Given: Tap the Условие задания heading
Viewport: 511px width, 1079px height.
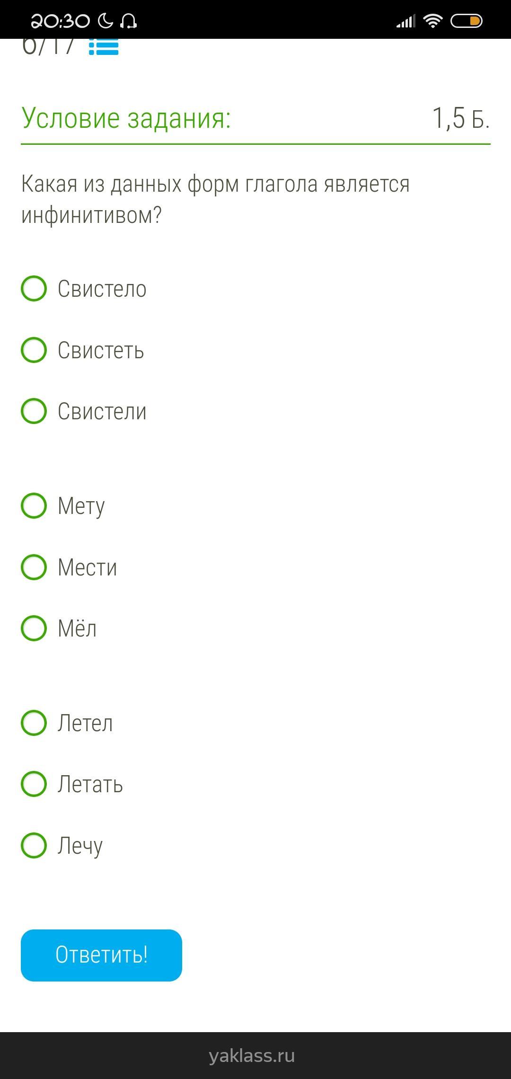Looking at the screenshot, I should [126, 118].
